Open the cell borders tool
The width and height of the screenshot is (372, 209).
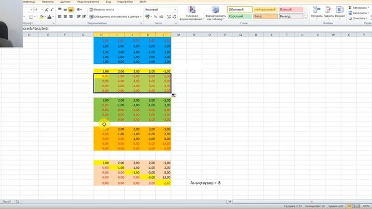click(31, 17)
